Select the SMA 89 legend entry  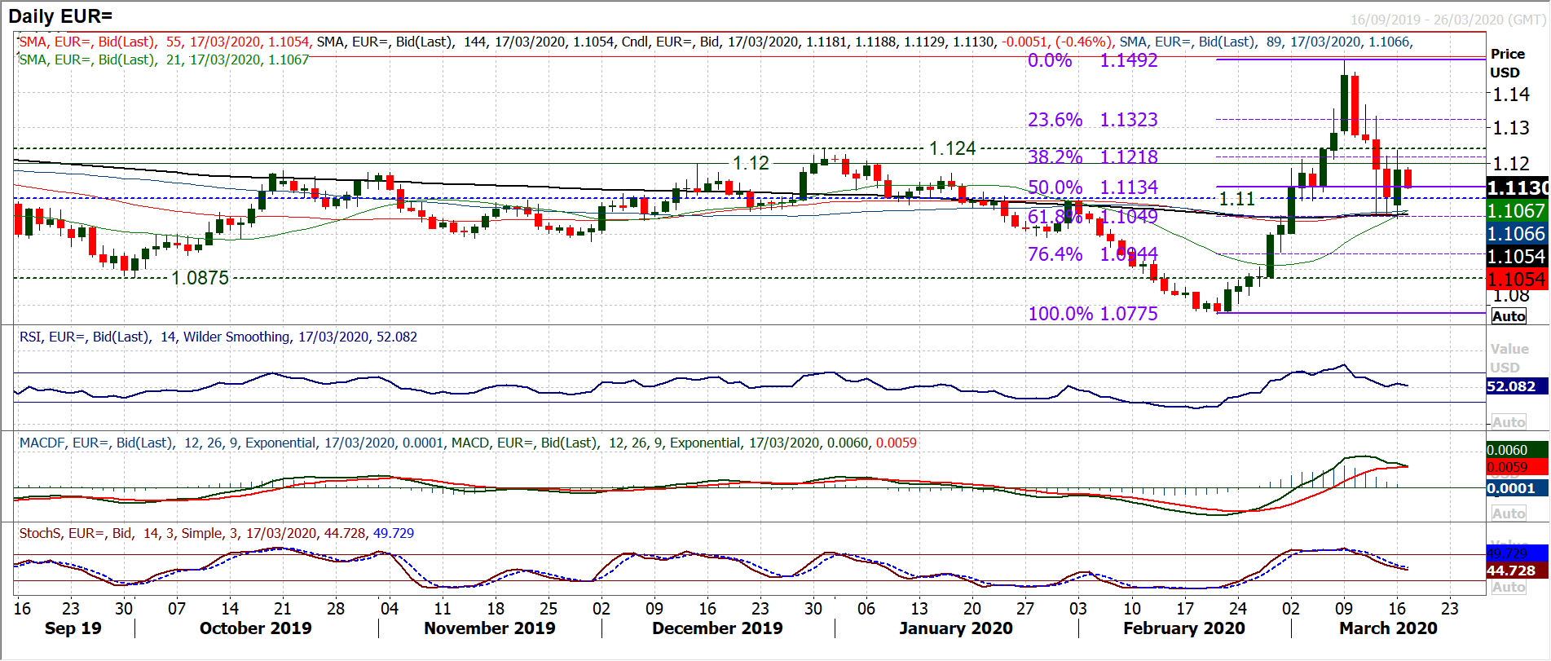pyautogui.click(x=1266, y=42)
